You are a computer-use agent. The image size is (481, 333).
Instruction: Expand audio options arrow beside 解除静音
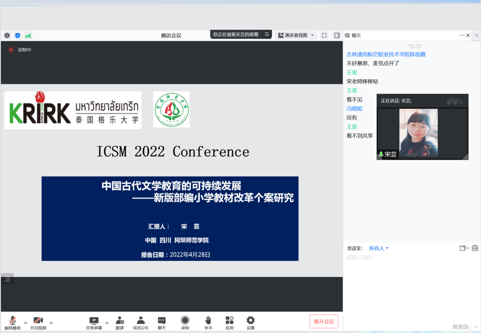25,323
